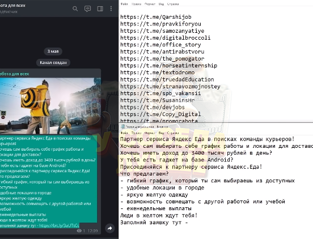This screenshot has width=313, height=239.
Task: Click the Notepad line "Что предлагаем?"
Action: click(145, 174)
